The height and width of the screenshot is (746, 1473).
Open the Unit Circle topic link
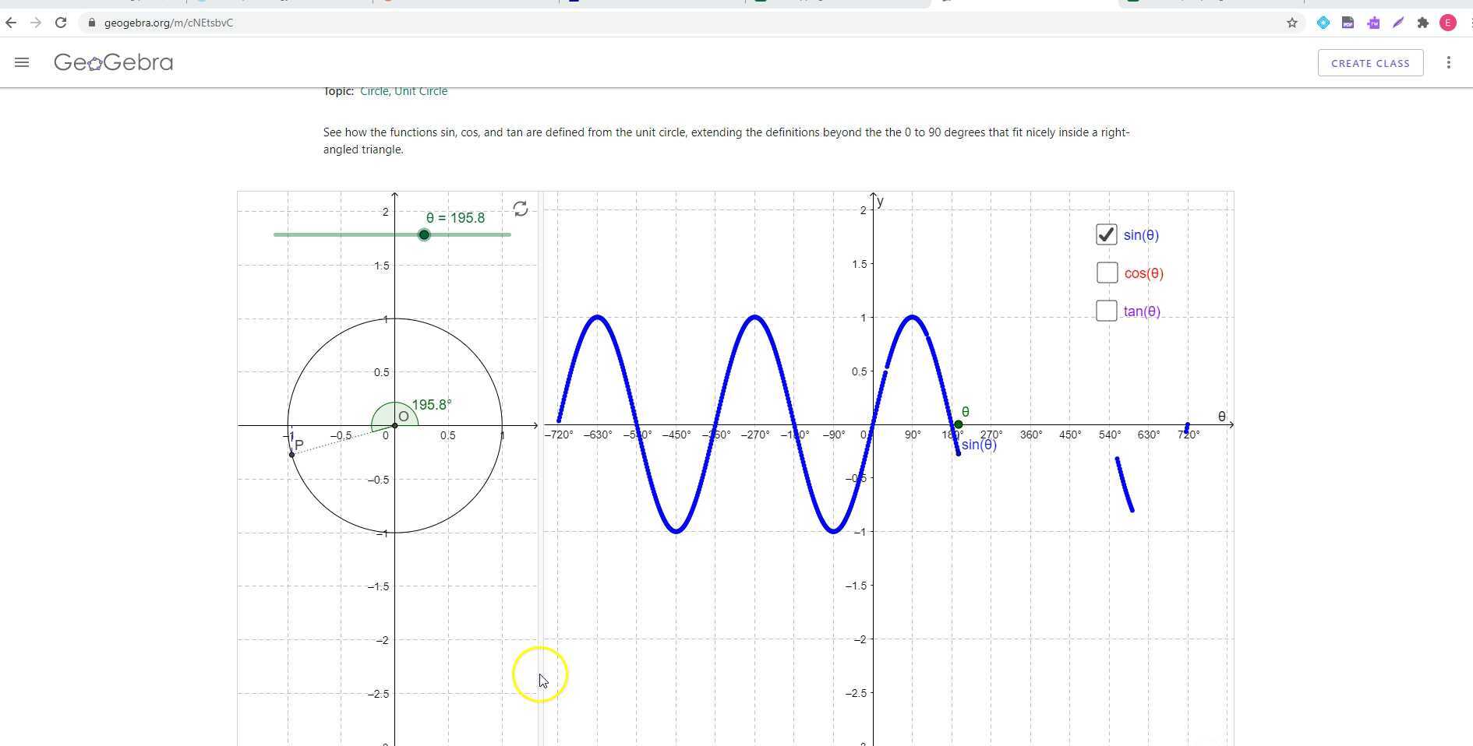422,91
